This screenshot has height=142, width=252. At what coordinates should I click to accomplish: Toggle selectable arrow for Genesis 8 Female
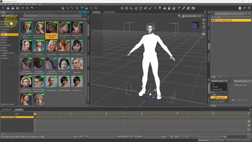click(215, 20)
